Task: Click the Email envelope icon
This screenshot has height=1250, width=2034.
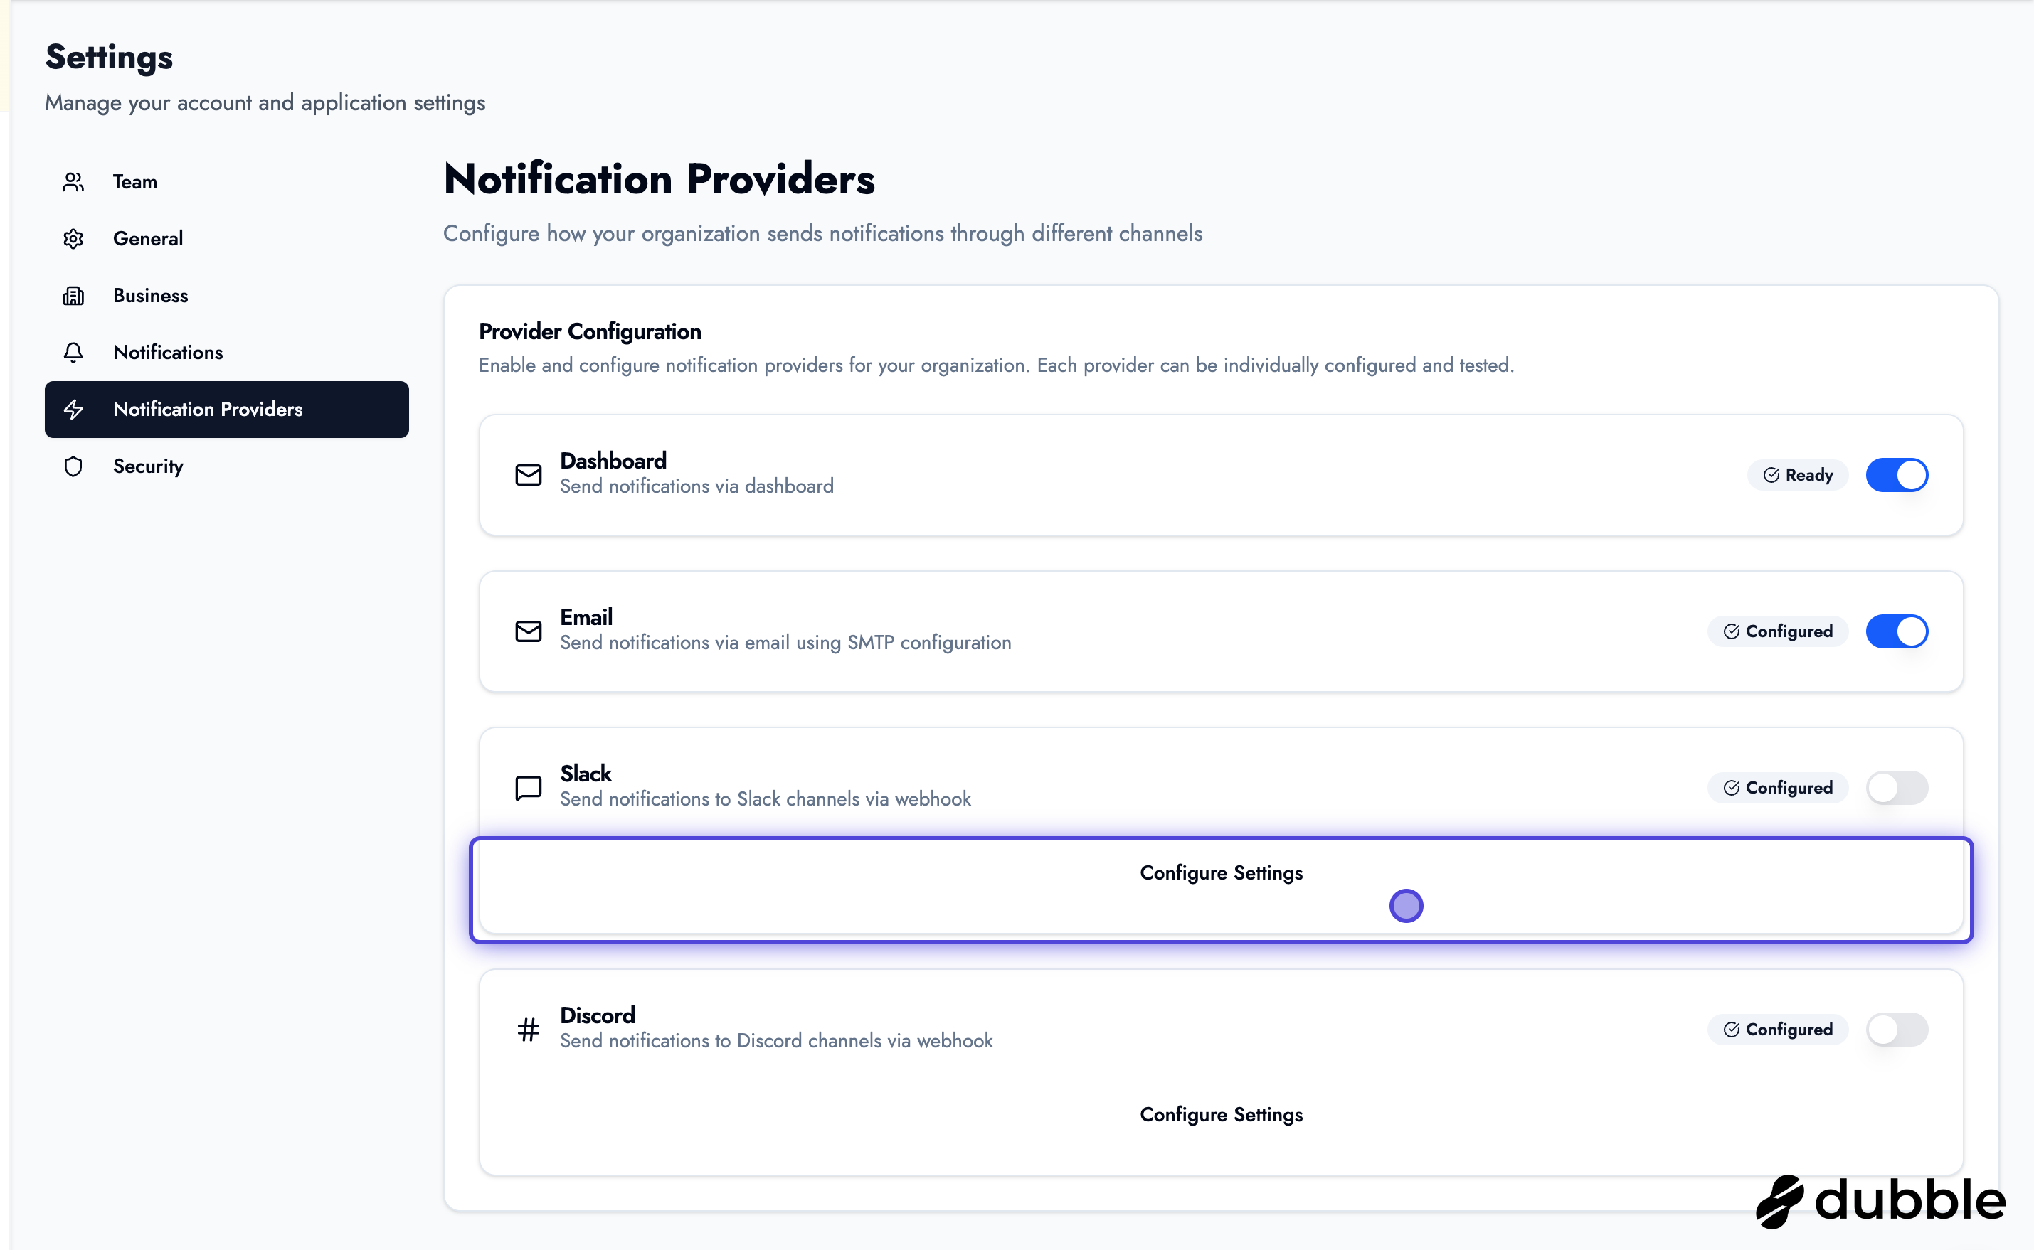Action: coord(529,631)
